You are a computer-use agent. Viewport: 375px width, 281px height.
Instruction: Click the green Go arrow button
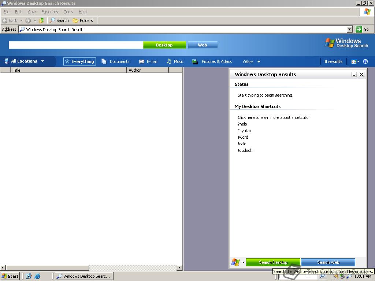(x=359, y=29)
